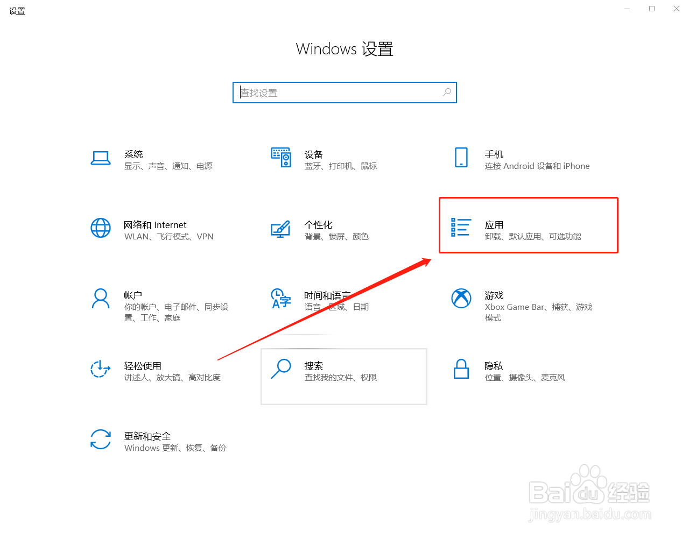Click Windows 更新、恢复、备份 description

coord(175,448)
